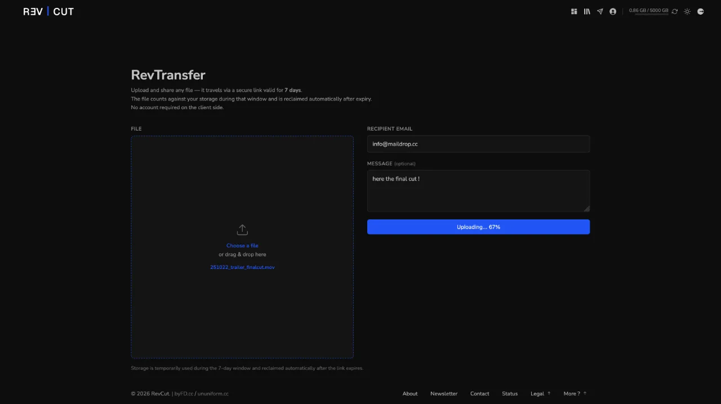Open the user account icon
721x404 pixels.
(613, 11)
